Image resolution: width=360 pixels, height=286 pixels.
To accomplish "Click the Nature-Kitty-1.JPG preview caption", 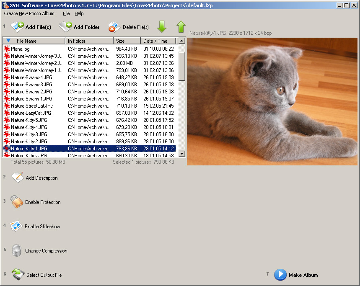I will click(x=231, y=33).
